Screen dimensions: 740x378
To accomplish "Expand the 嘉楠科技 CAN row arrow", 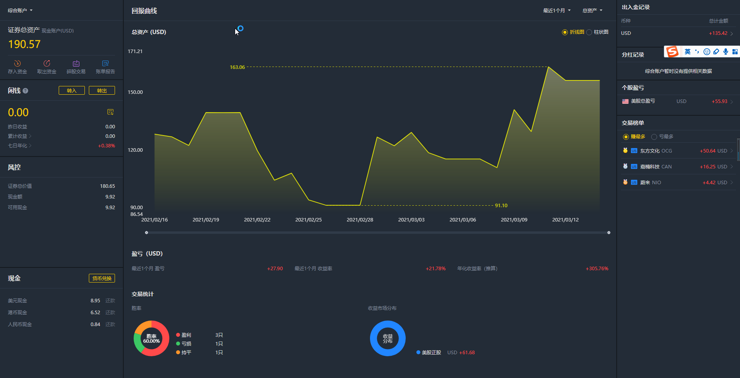I will (732, 167).
